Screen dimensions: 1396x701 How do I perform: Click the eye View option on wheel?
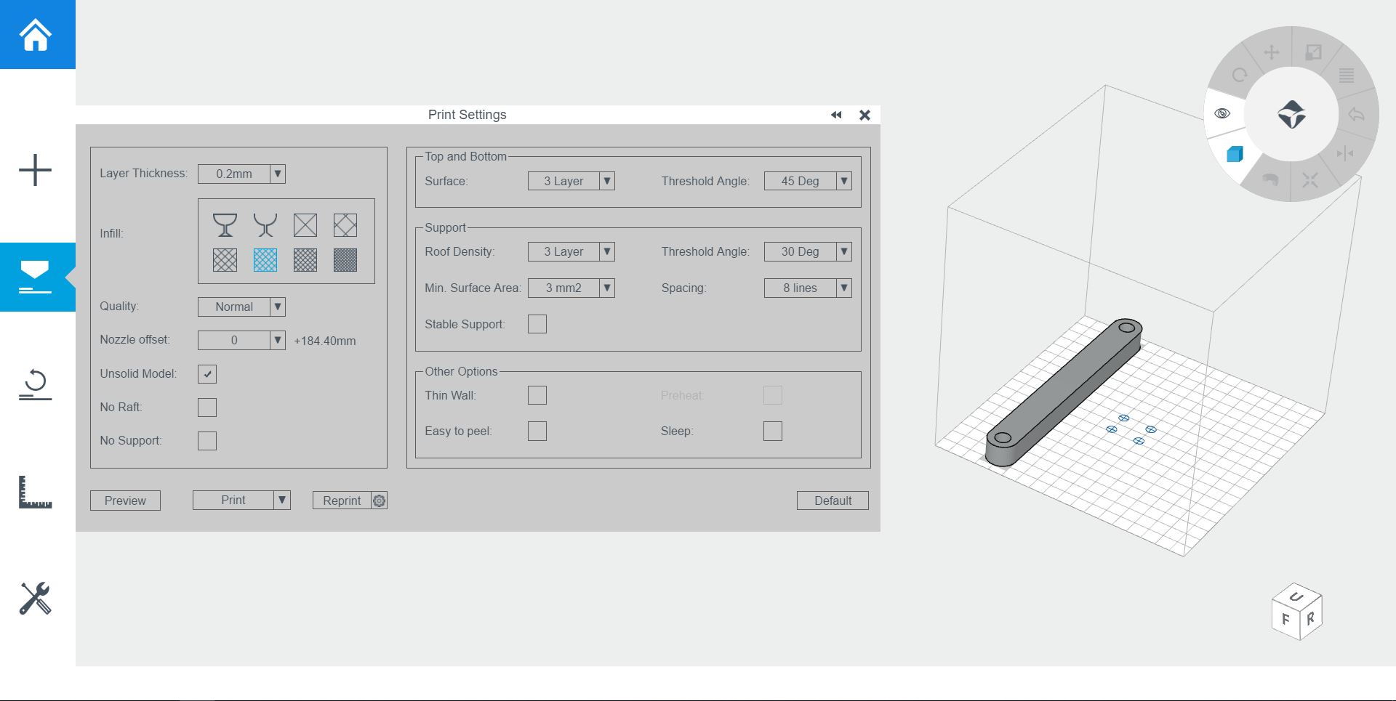(1222, 113)
